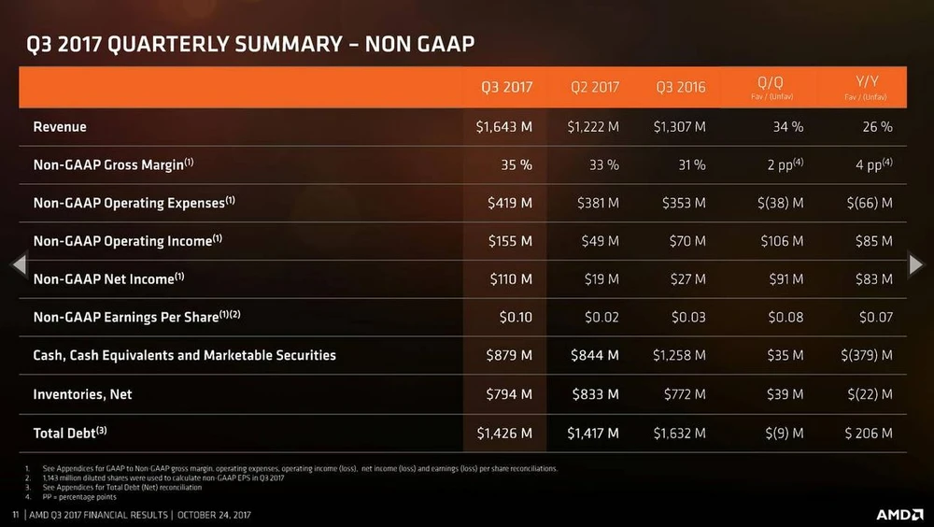Click the Y/Y Fav/(Unfav) column header

(864, 88)
